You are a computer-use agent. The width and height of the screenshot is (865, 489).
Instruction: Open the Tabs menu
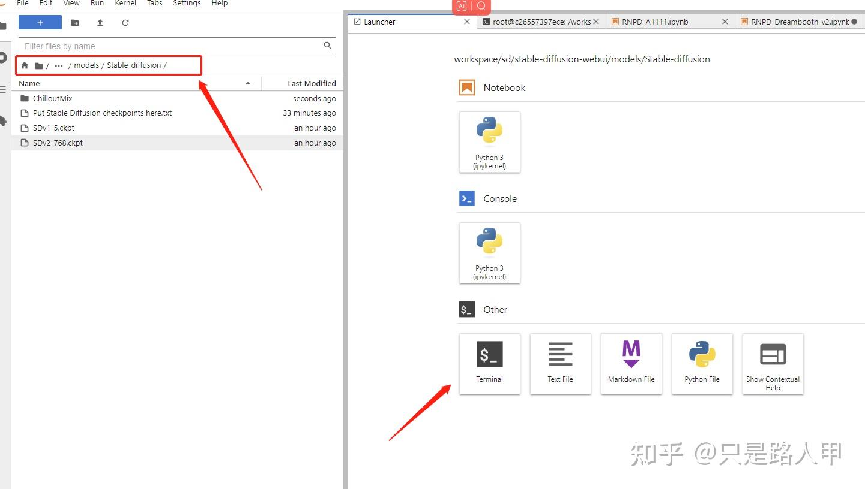(x=155, y=3)
